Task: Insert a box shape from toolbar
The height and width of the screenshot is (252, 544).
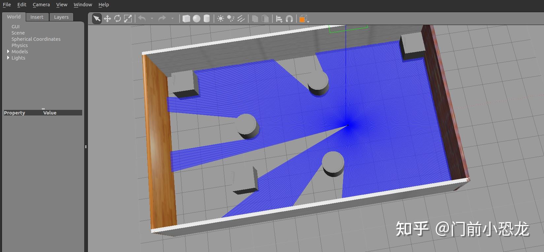Action: tap(186, 19)
